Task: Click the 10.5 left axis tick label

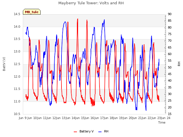Action: pos(17,114)
